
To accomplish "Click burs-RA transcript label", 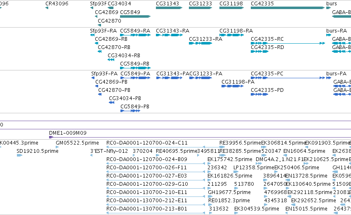I will (x=337, y=30).
